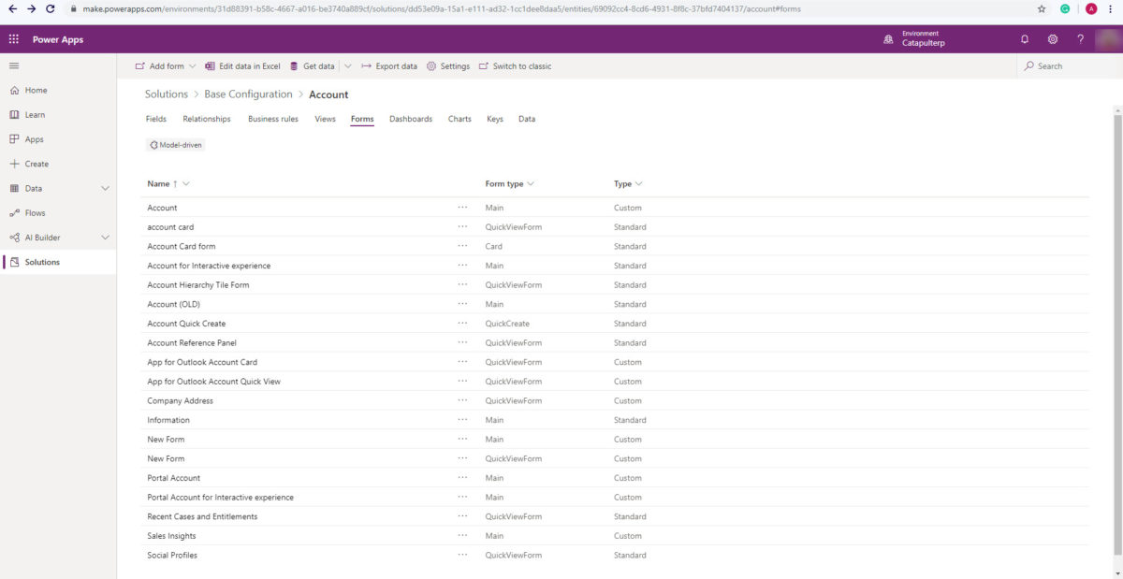Click the Model-driven filter pill
Image resolution: width=1123 pixels, height=579 pixels.
[176, 145]
